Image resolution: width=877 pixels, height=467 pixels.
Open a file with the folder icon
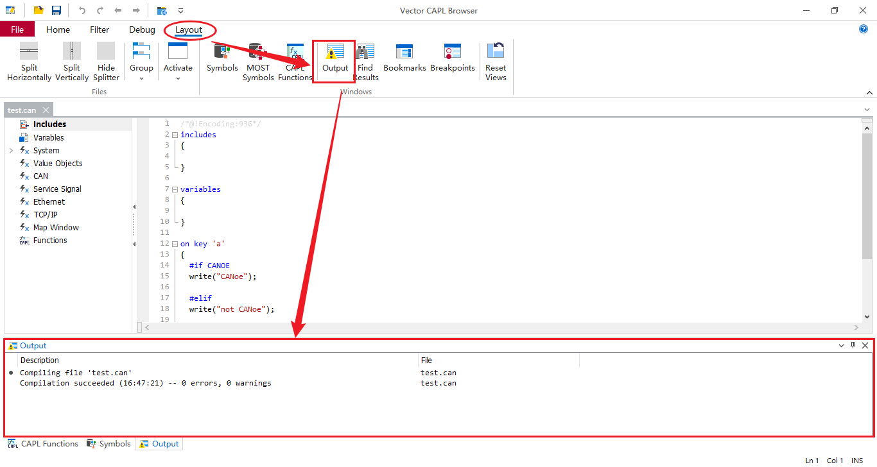point(39,10)
